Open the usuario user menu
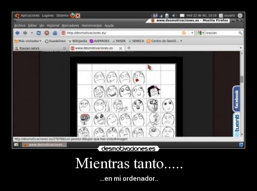257x191 pixels. 227,15
